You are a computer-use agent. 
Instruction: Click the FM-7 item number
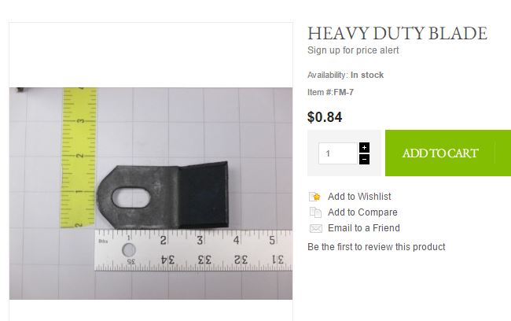pyautogui.click(x=344, y=92)
